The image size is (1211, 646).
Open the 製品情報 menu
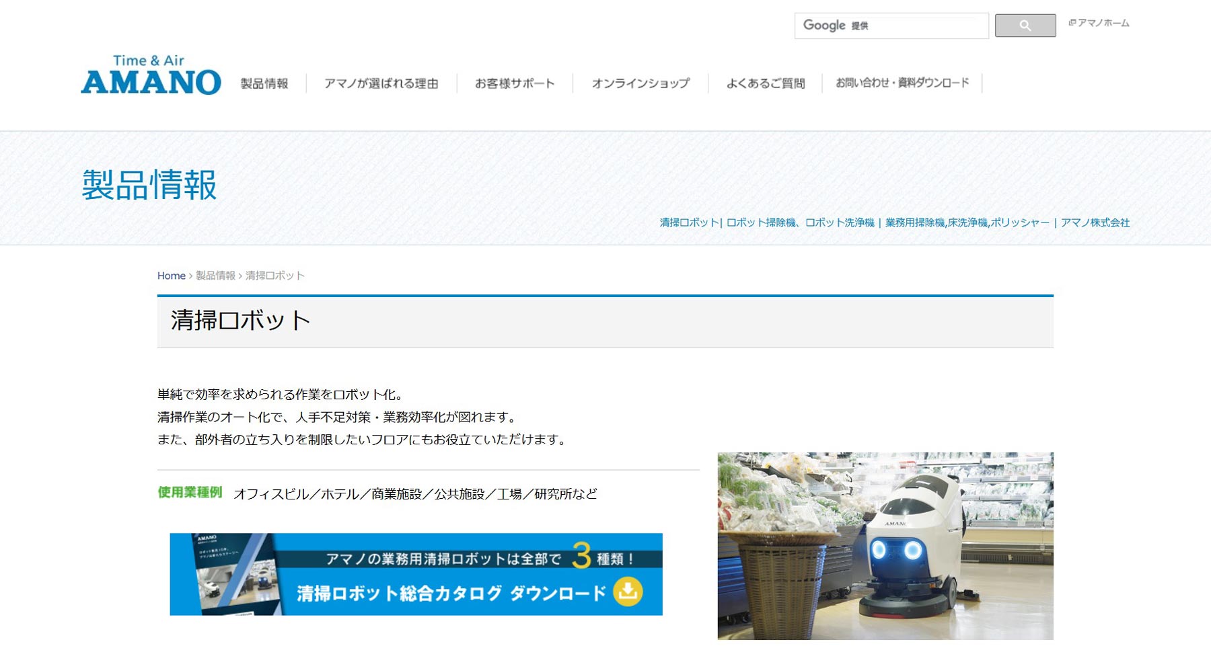click(x=264, y=83)
